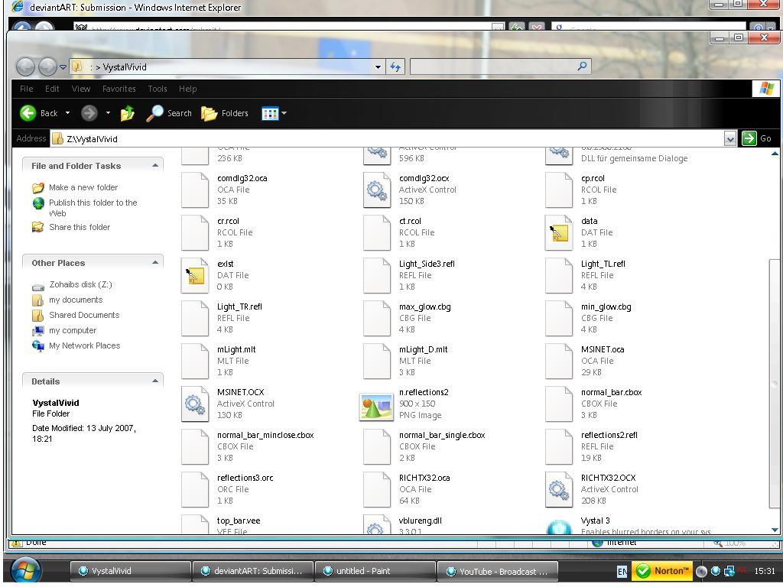
Task: Toggle the Folders pane button
Action: 225,113
